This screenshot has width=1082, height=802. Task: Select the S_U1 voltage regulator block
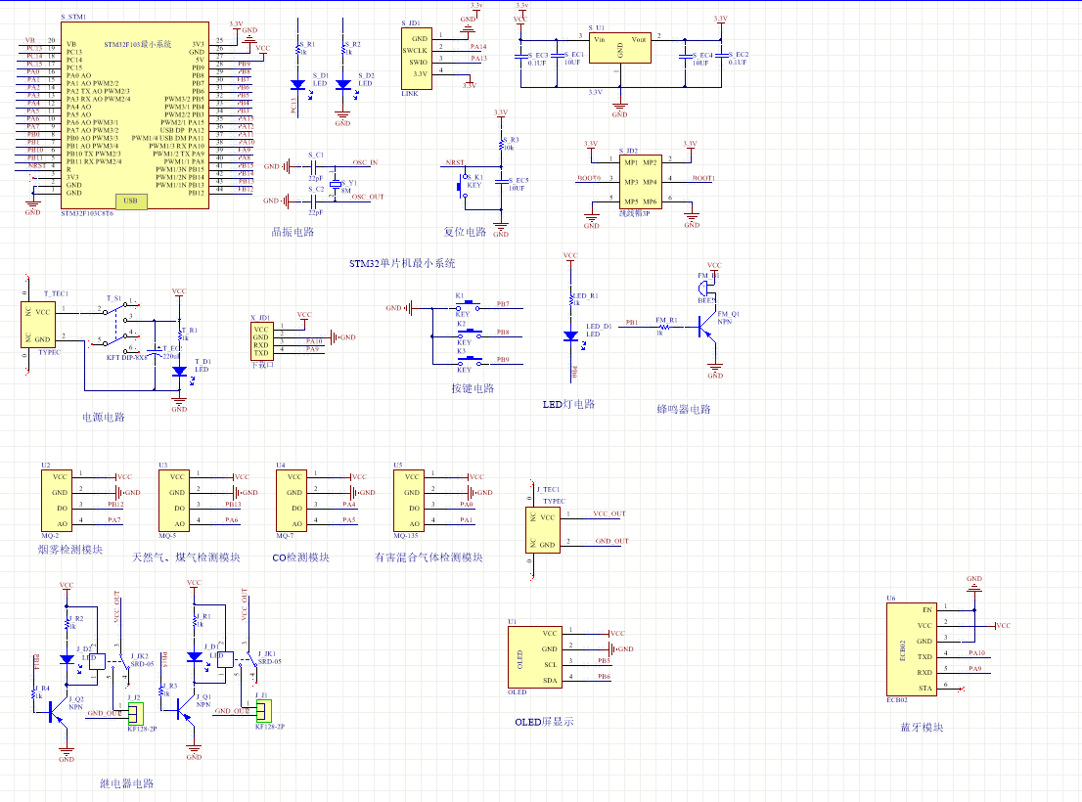point(619,49)
